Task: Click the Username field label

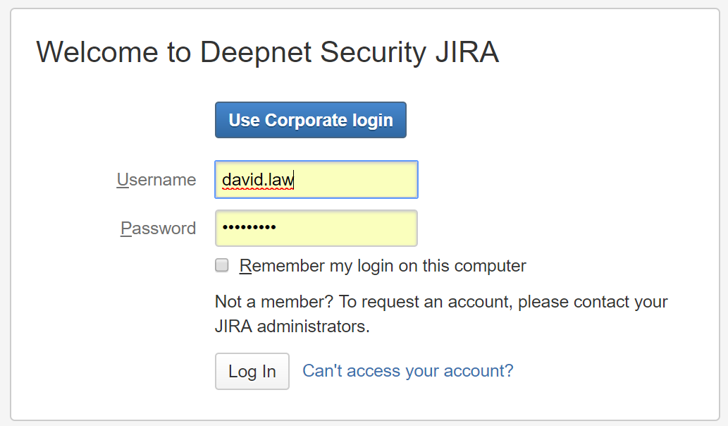Action: (x=156, y=180)
